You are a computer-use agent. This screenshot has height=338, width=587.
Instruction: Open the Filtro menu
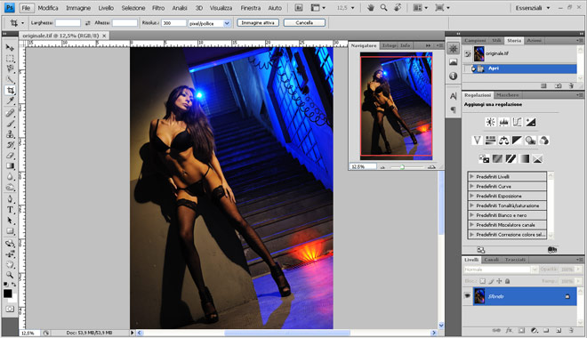[x=158, y=8]
